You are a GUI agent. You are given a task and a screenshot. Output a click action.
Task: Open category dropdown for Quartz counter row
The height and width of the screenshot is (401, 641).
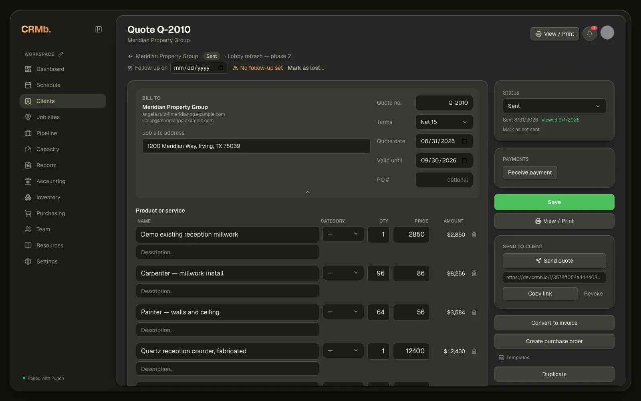(x=343, y=350)
